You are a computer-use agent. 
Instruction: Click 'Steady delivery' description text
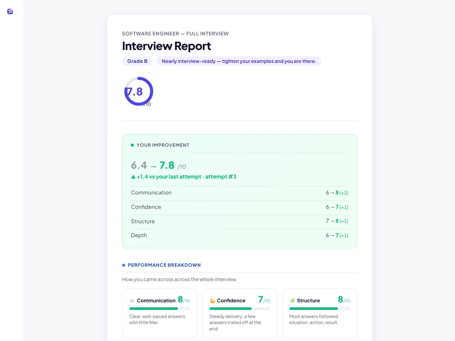[235, 322]
